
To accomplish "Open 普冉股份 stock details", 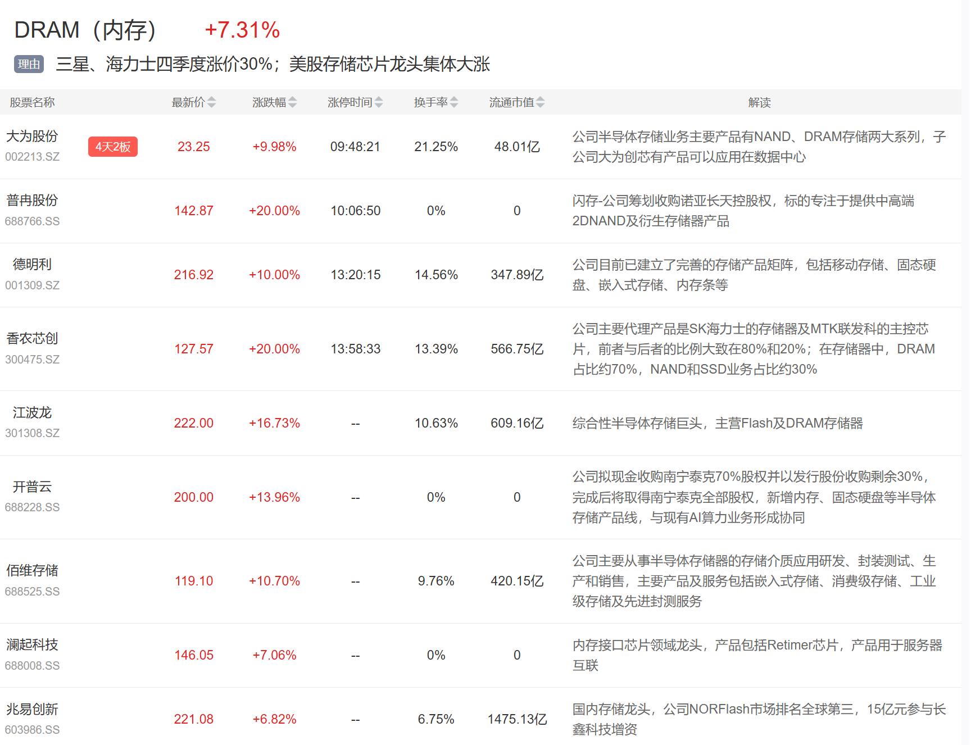I will [32, 201].
